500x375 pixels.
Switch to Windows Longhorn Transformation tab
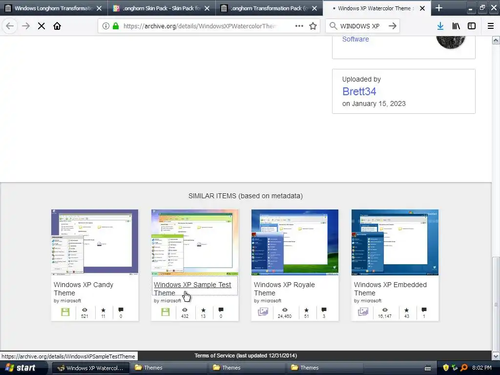[54, 8]
